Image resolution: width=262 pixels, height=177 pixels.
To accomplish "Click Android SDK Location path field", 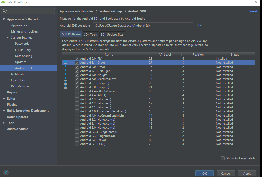I will coord(143,25).
